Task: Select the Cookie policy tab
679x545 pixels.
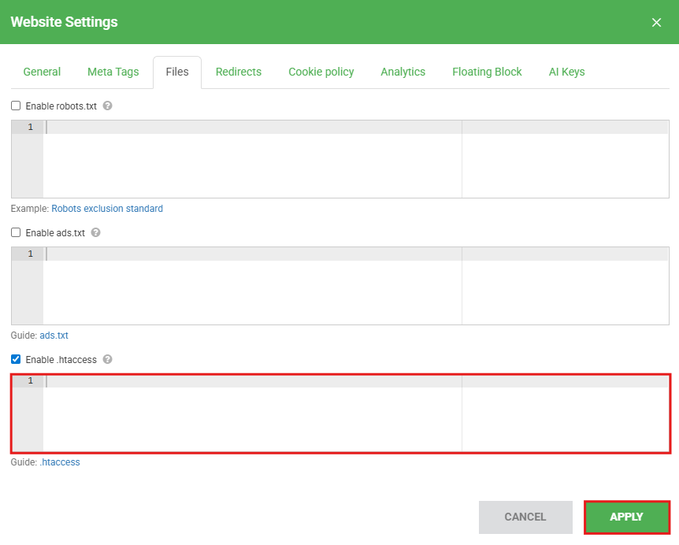Action: (321, 72)
